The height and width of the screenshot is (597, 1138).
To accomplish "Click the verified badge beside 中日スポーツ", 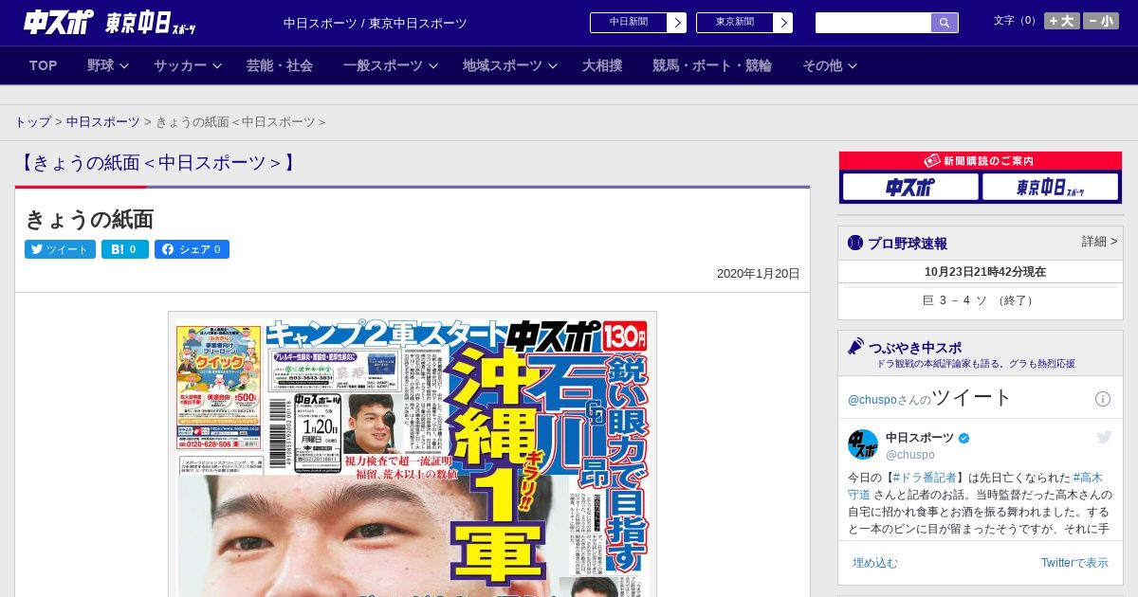I will click(964, 438).
